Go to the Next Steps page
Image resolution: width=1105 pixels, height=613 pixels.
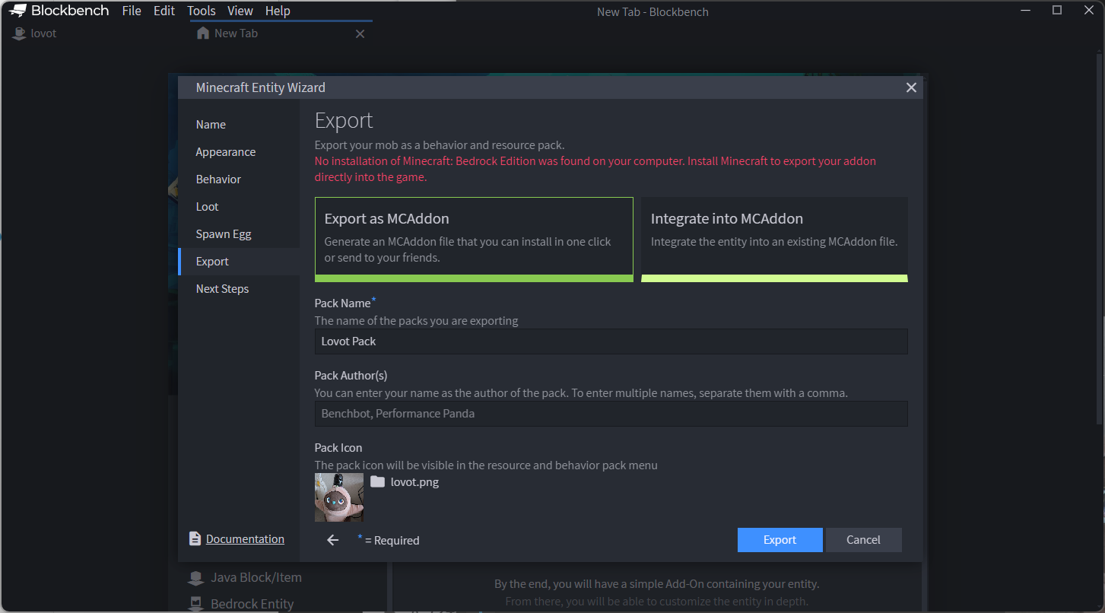pyautogui.click(x=239, y=289)
